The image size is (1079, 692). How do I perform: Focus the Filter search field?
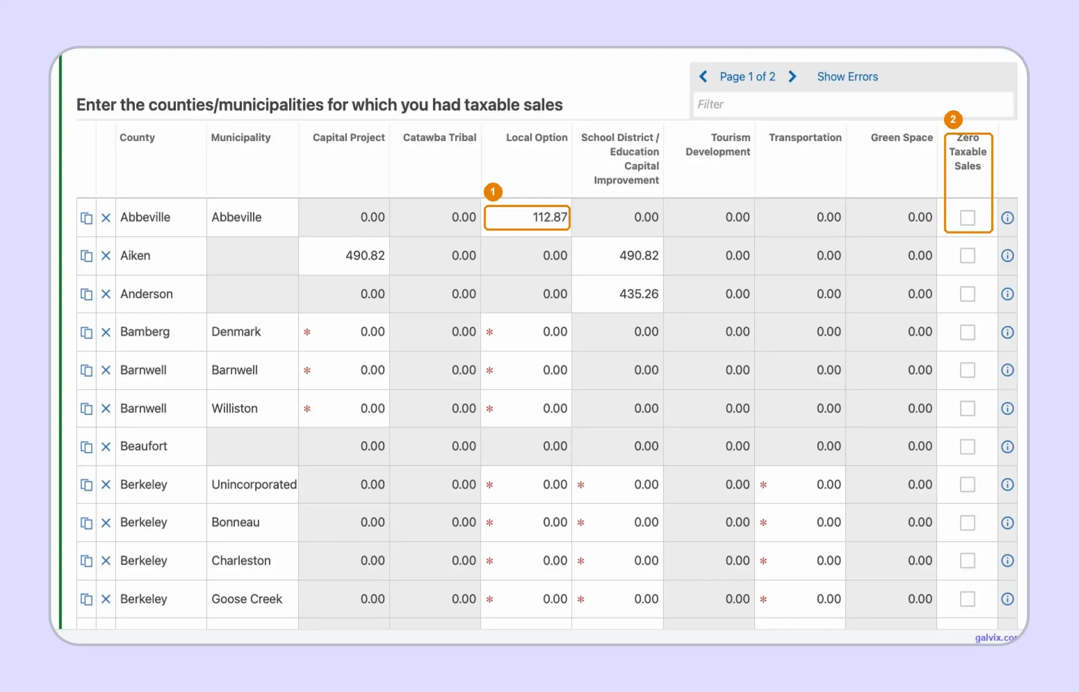point(853,104)
